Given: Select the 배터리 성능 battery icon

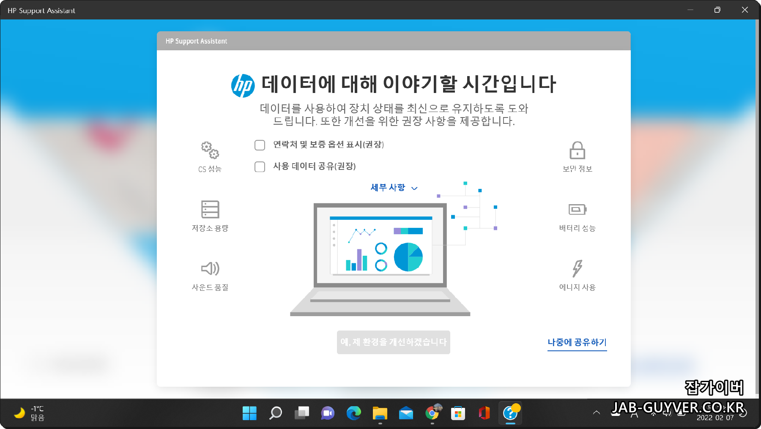Looking at the screenshot, I should (577, 209).
